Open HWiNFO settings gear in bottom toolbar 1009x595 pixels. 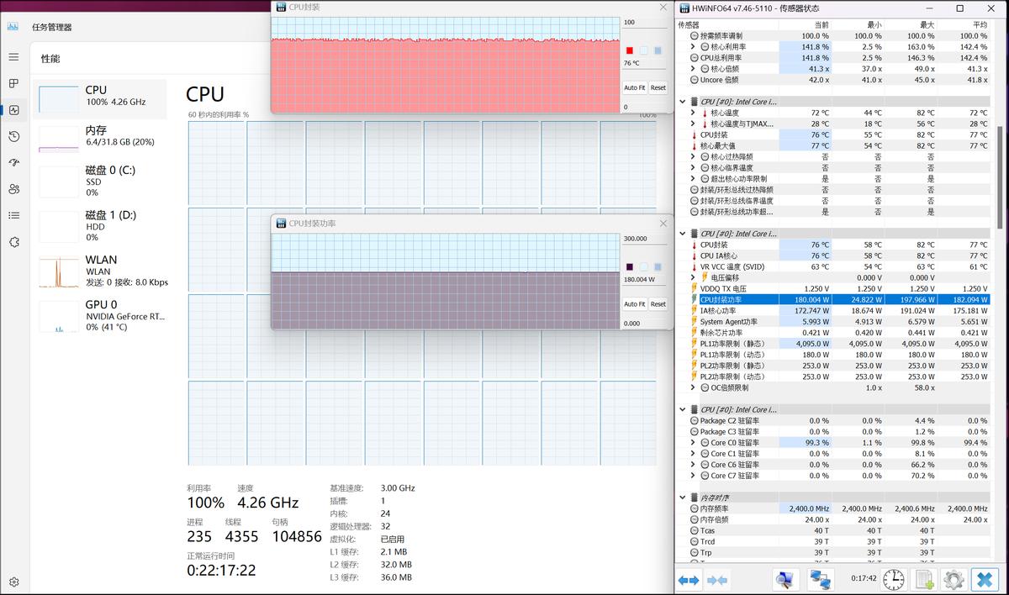953,579
